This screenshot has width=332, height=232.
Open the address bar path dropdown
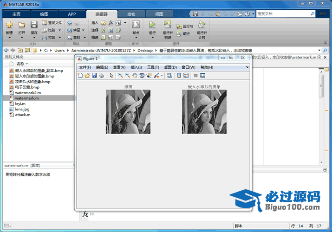(319, 50)
